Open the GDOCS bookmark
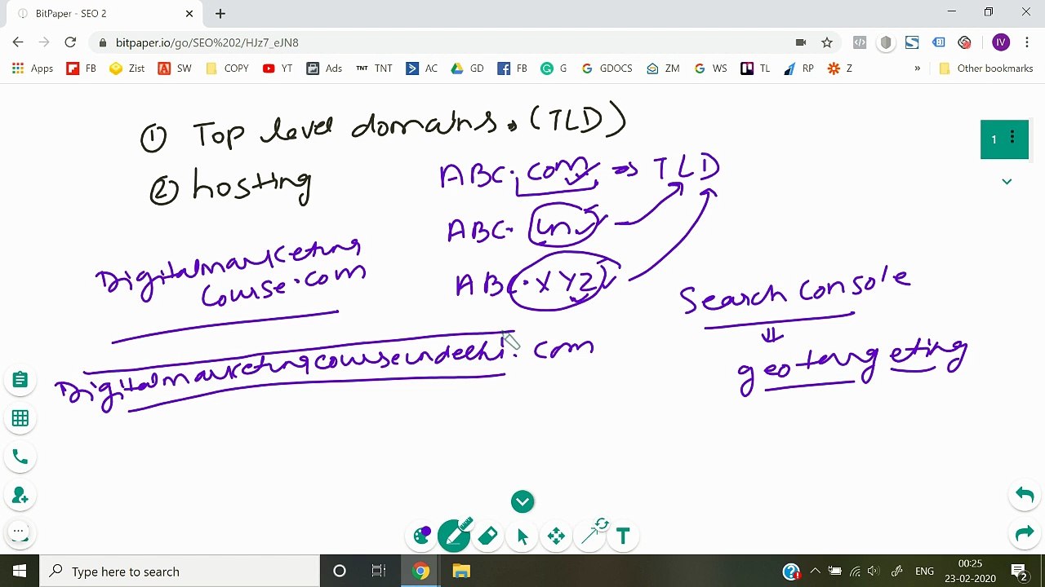The height and width of the screenshot is (587, 1045). click(607, 68)
